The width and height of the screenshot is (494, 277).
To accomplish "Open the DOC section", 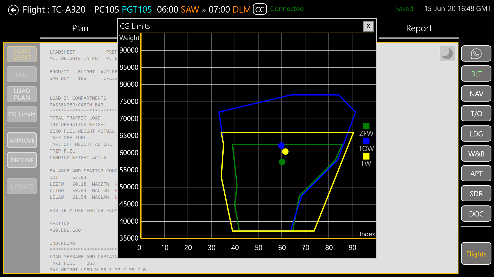I will [x=476, y=214].
